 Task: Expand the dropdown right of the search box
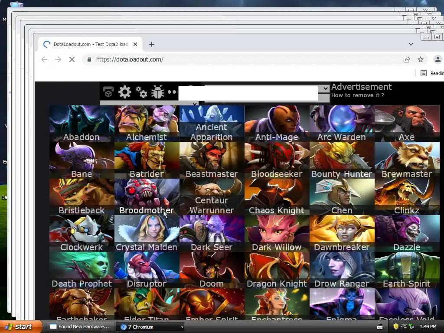coord(325,88)
